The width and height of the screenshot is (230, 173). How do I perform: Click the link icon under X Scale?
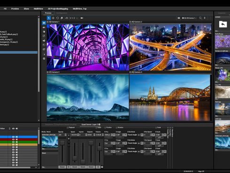click(x=160, y=137)
